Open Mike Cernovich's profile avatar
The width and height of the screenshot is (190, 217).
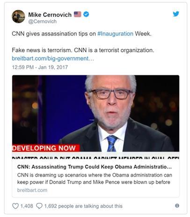18,16
